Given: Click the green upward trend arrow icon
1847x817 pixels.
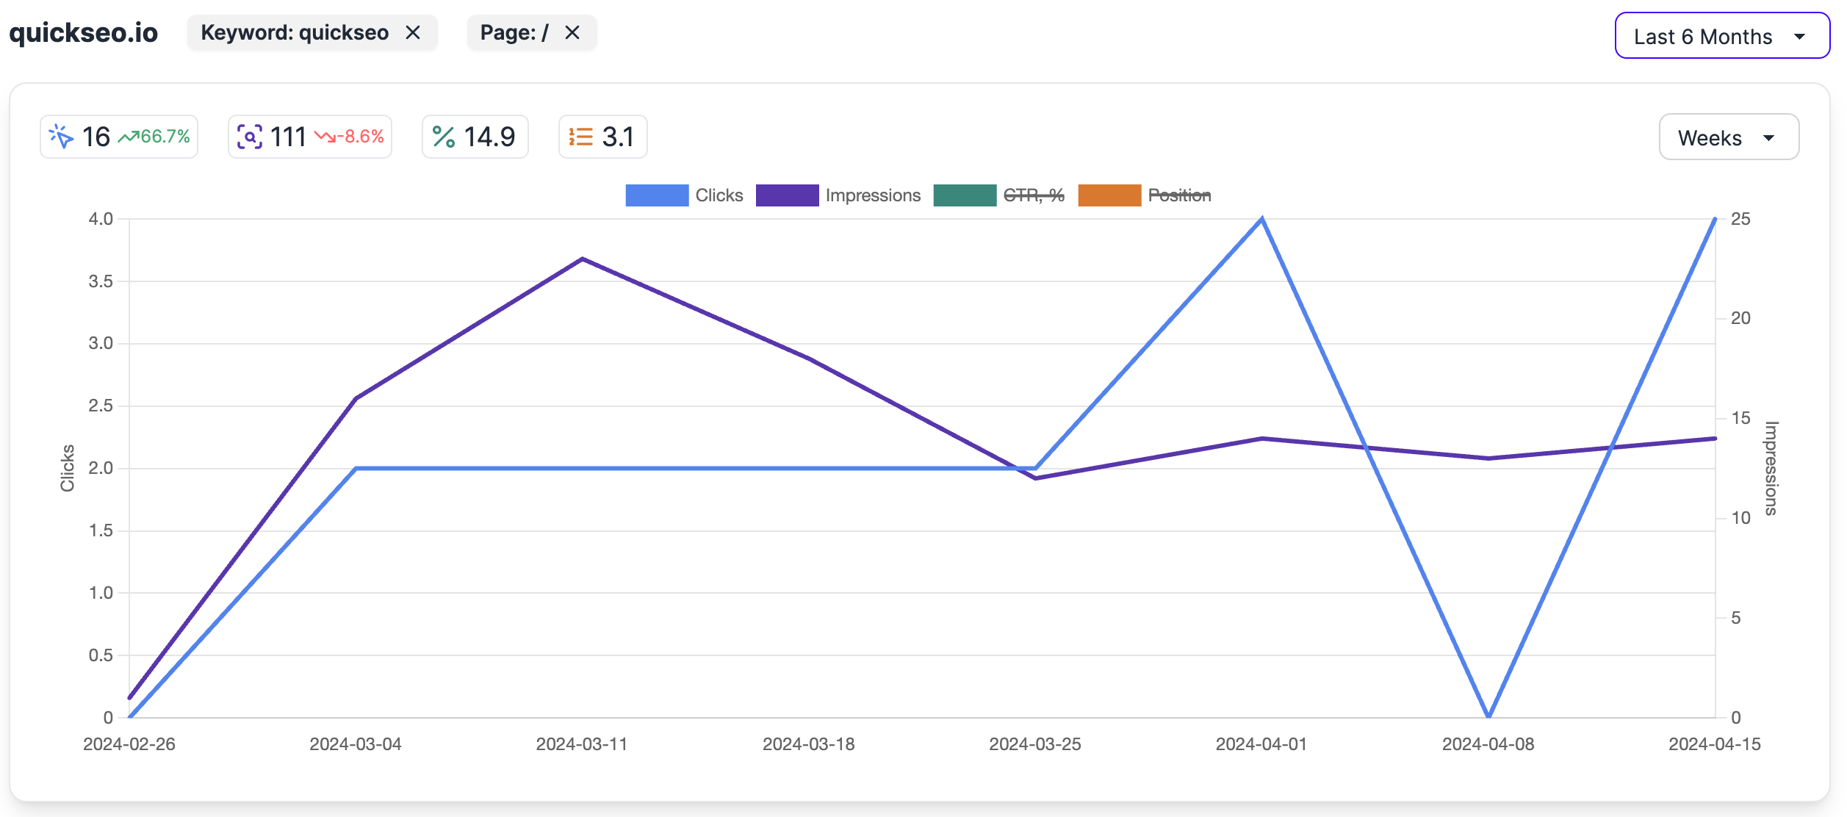Looking at the screenshot, I should pos(129,137).
